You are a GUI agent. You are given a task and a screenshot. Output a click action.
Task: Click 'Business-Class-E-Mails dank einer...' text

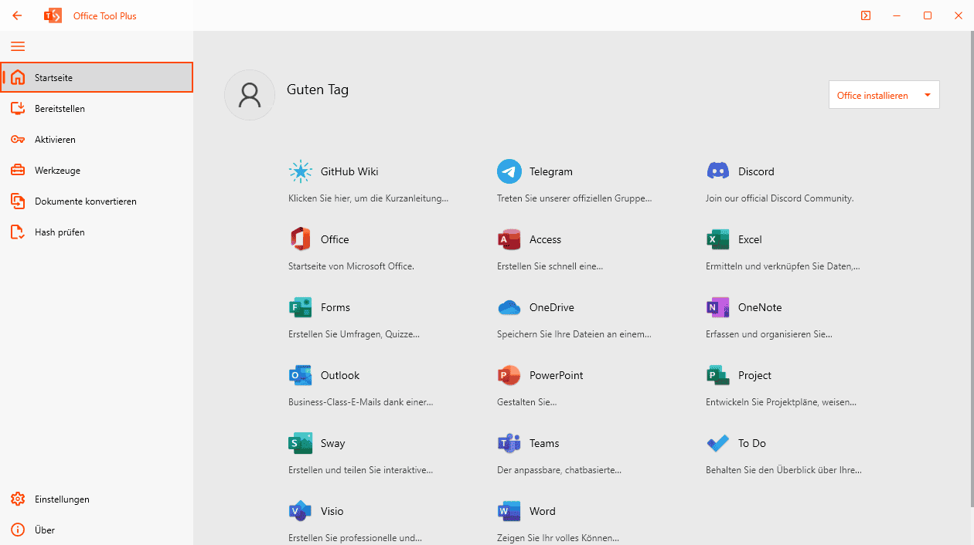click(x=360, y=402)
